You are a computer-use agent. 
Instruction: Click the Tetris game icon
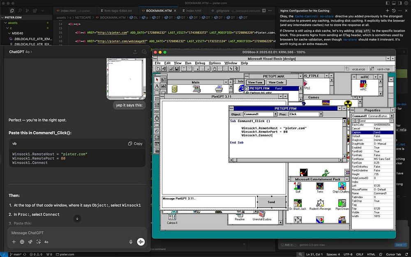pos(320,186)
